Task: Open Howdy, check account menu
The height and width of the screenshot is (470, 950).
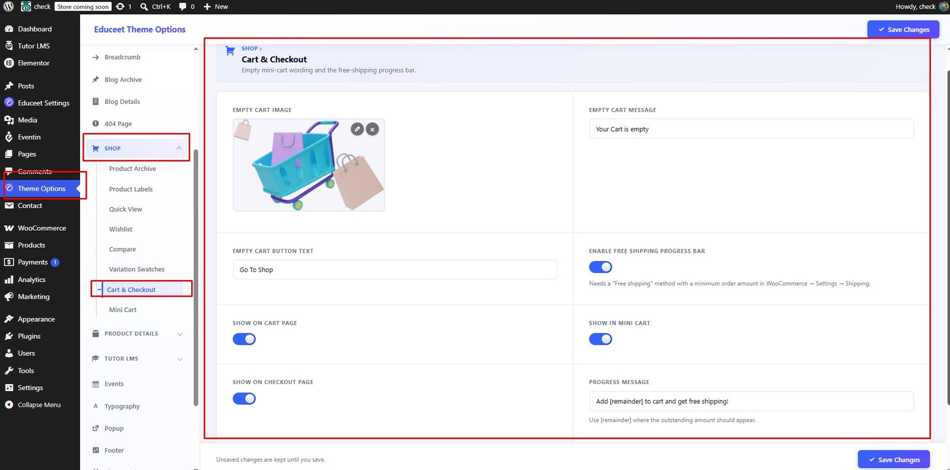Action: (921, 7)
